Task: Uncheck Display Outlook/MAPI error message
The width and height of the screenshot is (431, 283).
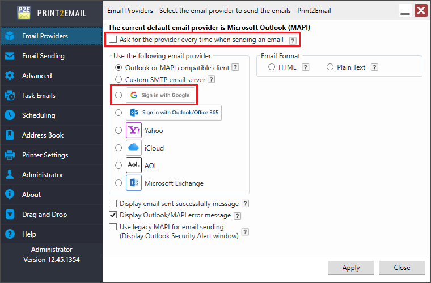Action: 113,215
